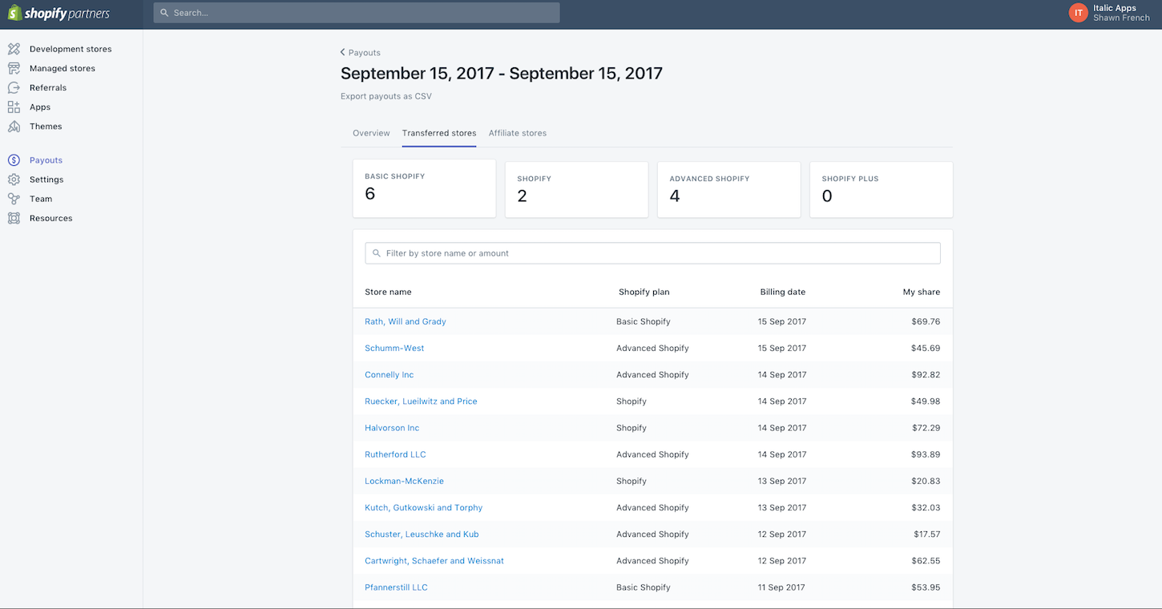Image resolution: width=1162 pixels, height=609 pixels.
Task: Click the Settings gear icon
Action: click(x=14, y=179)
